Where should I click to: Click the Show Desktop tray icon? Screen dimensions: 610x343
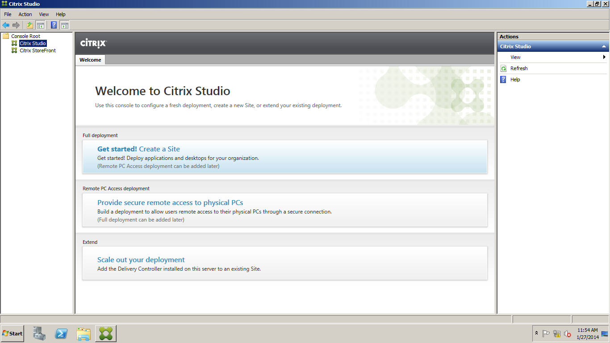pyautogui.click(x=605, y=334)
